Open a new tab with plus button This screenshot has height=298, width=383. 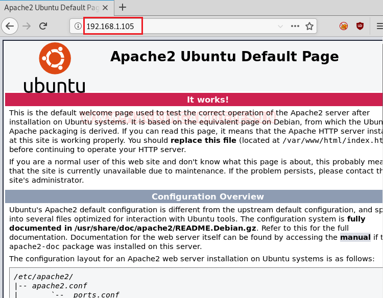[123, 7]
